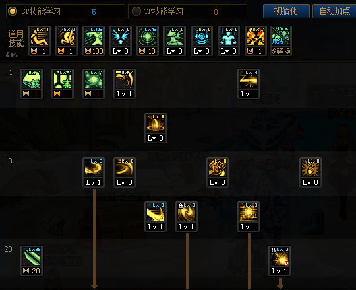This screenshot has width=356, height=290.
Task: Select the TP技能学习 radio button
Action: pyautogui.click(x=136, y=11)
